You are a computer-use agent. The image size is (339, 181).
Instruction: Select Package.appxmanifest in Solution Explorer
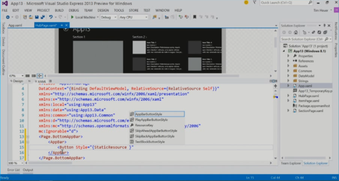tap(314, 106)
